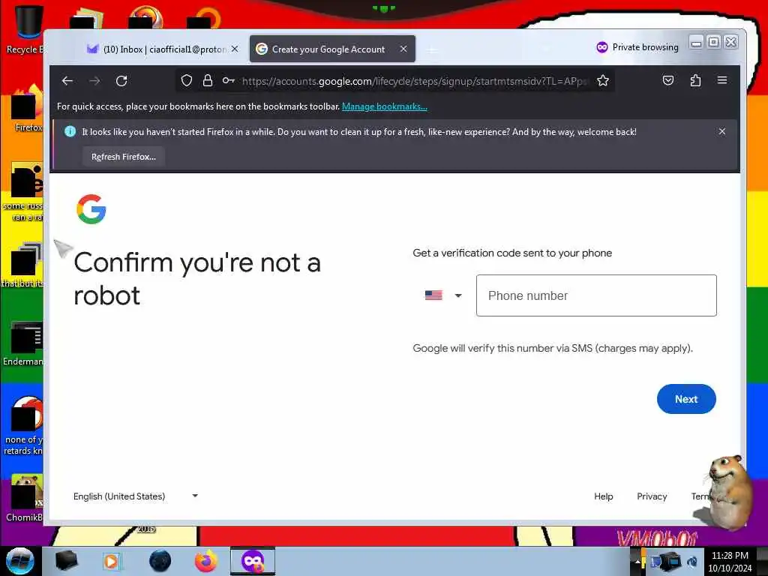Click the Next button
This screenshot has height=576, width=768.
686,399
